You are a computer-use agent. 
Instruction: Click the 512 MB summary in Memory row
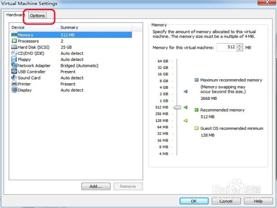[x=68, y=35]
